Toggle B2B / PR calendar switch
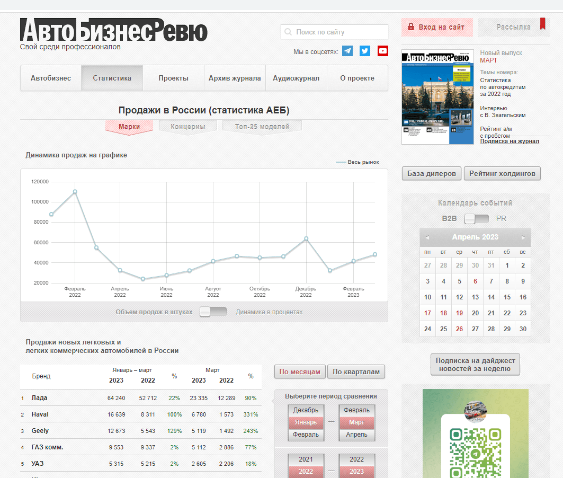Image resolution: width=563 pixels, height=478 pixels. pyautogui.click(x=477, y=218)
